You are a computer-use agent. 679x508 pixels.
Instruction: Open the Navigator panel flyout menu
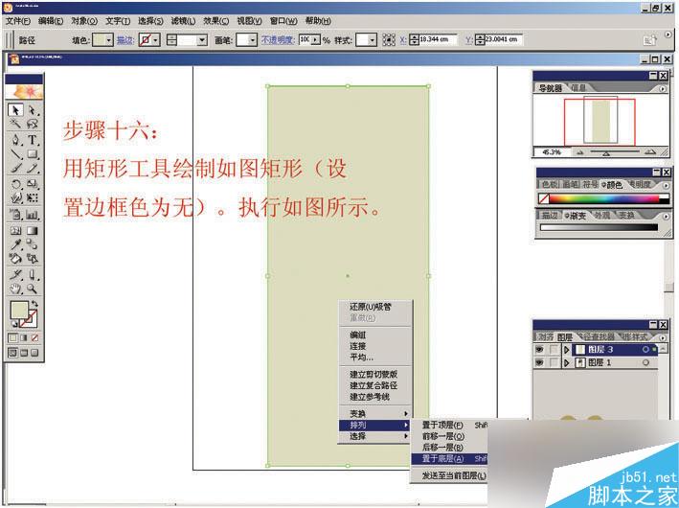click(663, 88)
